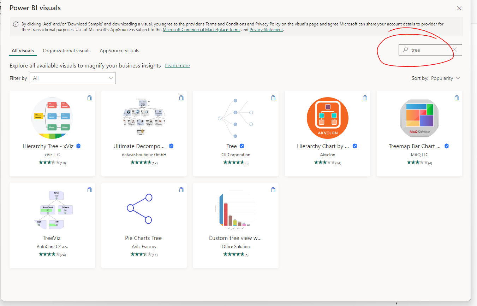Click the certified badge next to Treemap Bar Chart
This screenshot has height=306, width=477.
[x=447, y=146]
